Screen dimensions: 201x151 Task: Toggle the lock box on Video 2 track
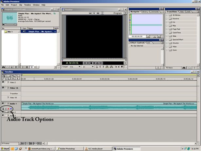tap(6, 82)
